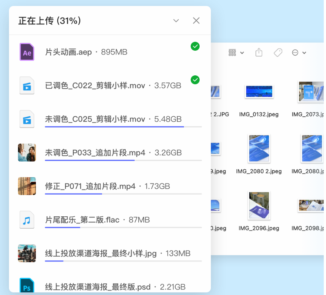This screenshot has height=295, width=326.
Task: Click the thumbnail of 线上投放渠道海报_最终小样.jpg
Action: [27, 254]
